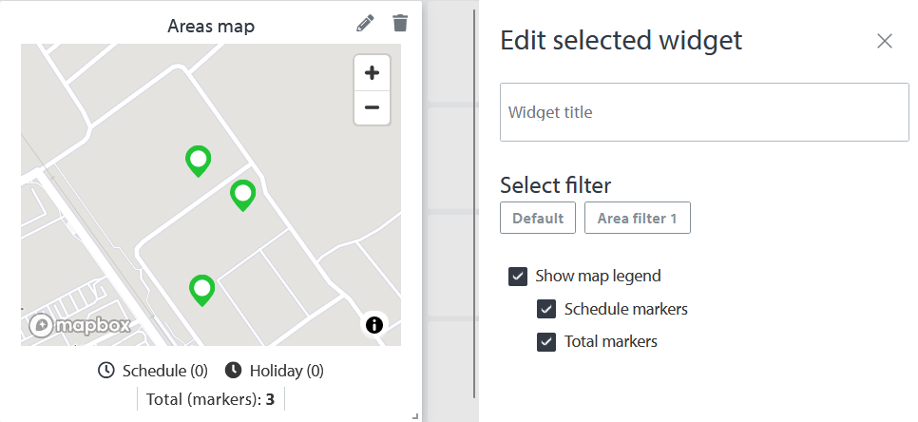Toggle the Schedule markers checkbox
918x422 pixels.
pyautogui.click(x=546, y=309)
